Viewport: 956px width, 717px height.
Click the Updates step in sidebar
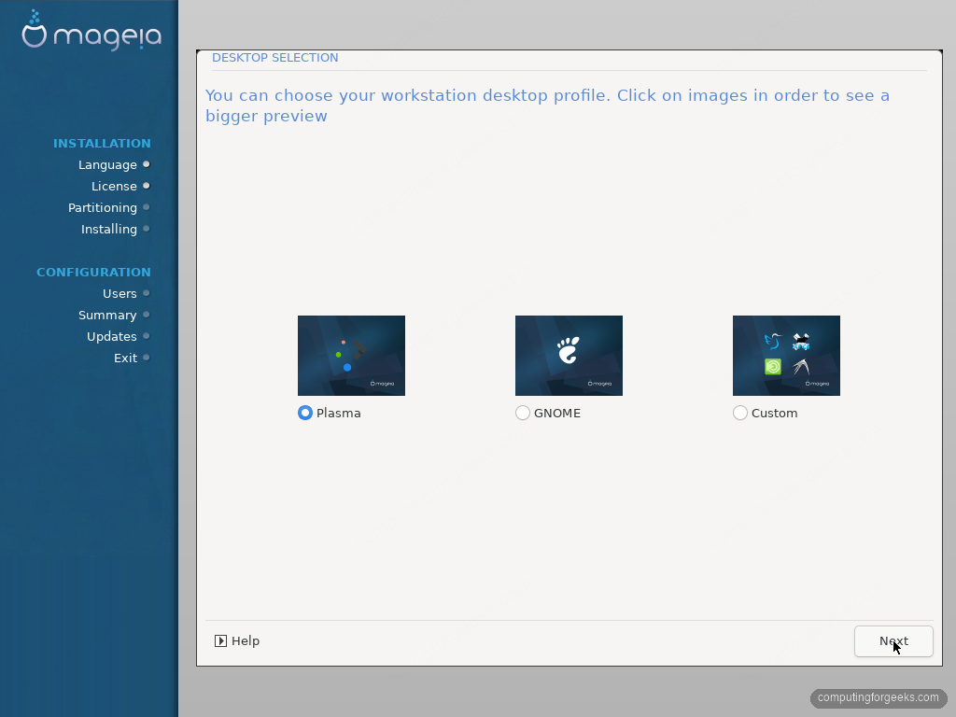pos(112,336)
